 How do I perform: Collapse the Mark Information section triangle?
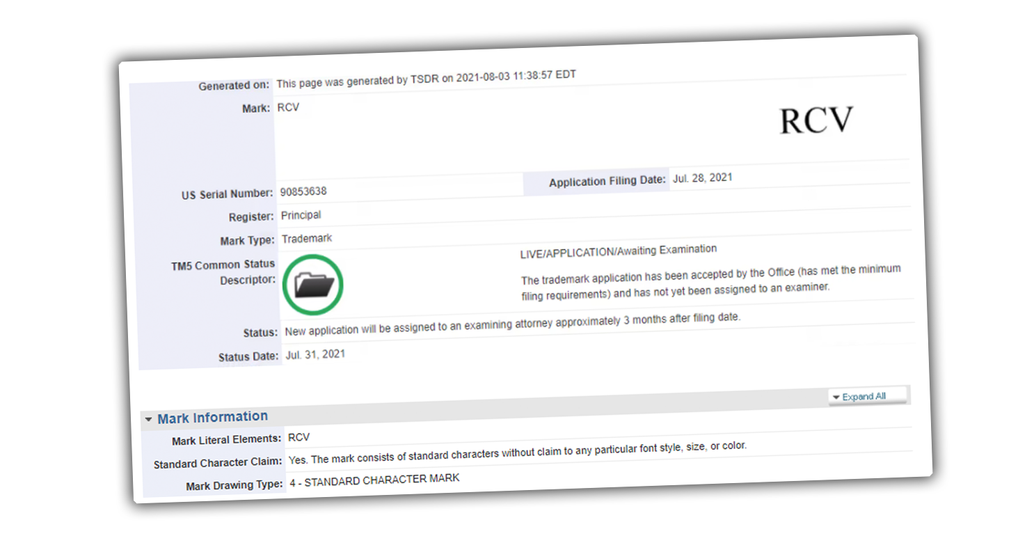(149, 420)
